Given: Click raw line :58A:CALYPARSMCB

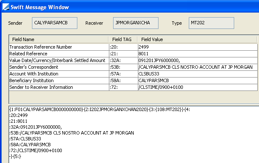Looking at the screenshot, I should (x=30, y=145).
